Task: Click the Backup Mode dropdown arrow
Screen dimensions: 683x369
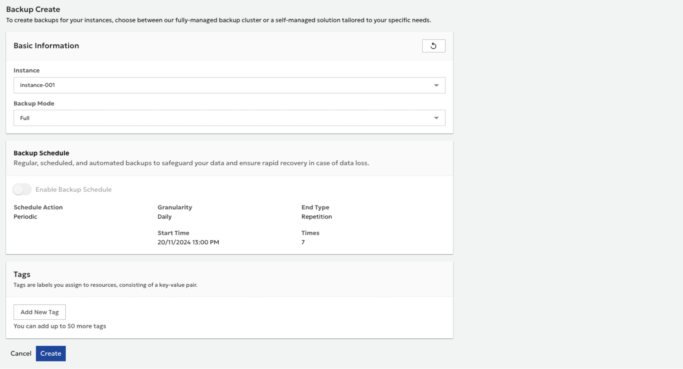Action: 436,118
